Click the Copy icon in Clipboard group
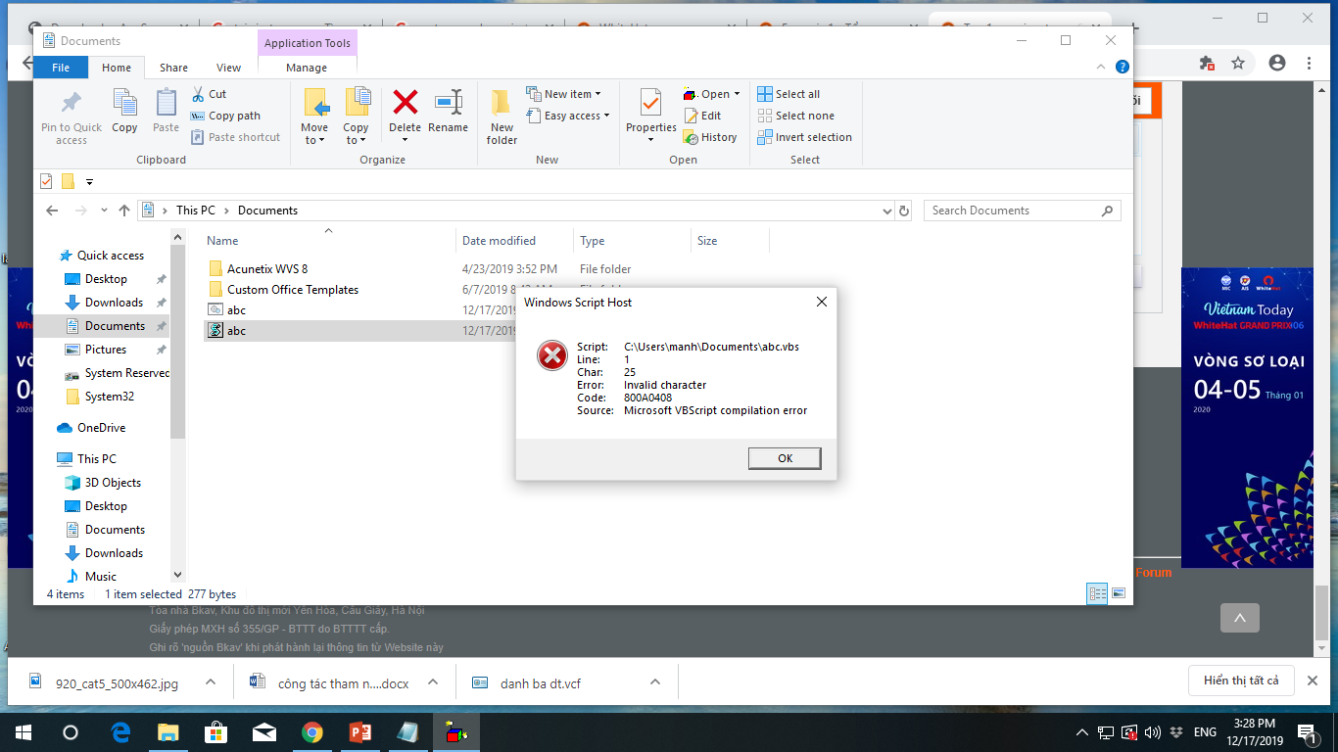Image resolution: width=1338 pixels, height=752 pixels. pos(124,103)
